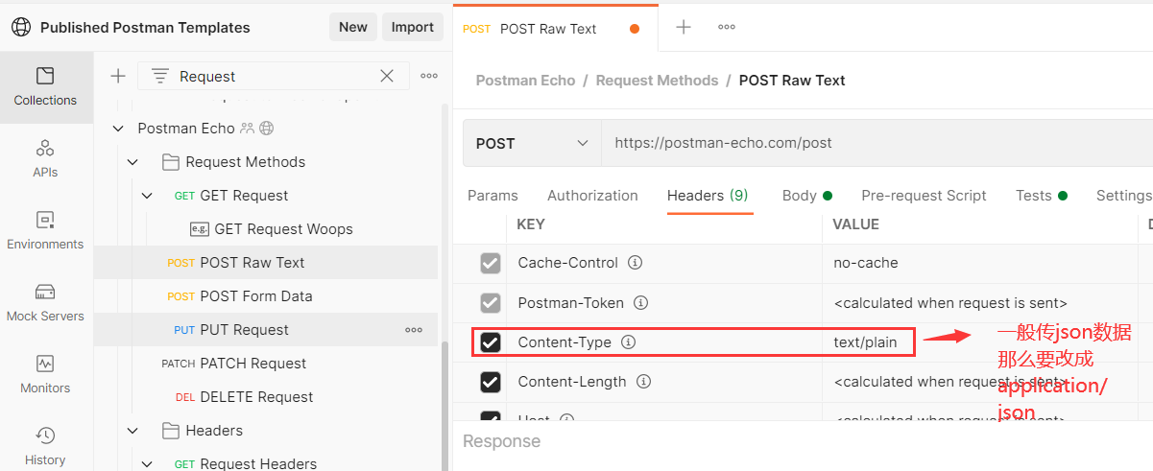Switch to the Body tab
1153x471 pixels.
[800, 196]
